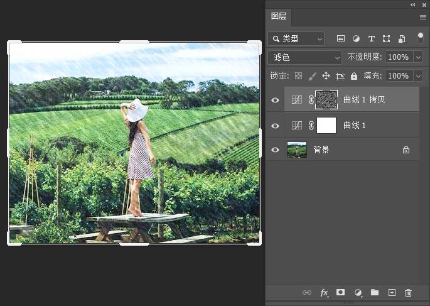Screen dimensions: 430x306
Task: Lock image pixels brush icon
Action: click(x=312, y=76)
